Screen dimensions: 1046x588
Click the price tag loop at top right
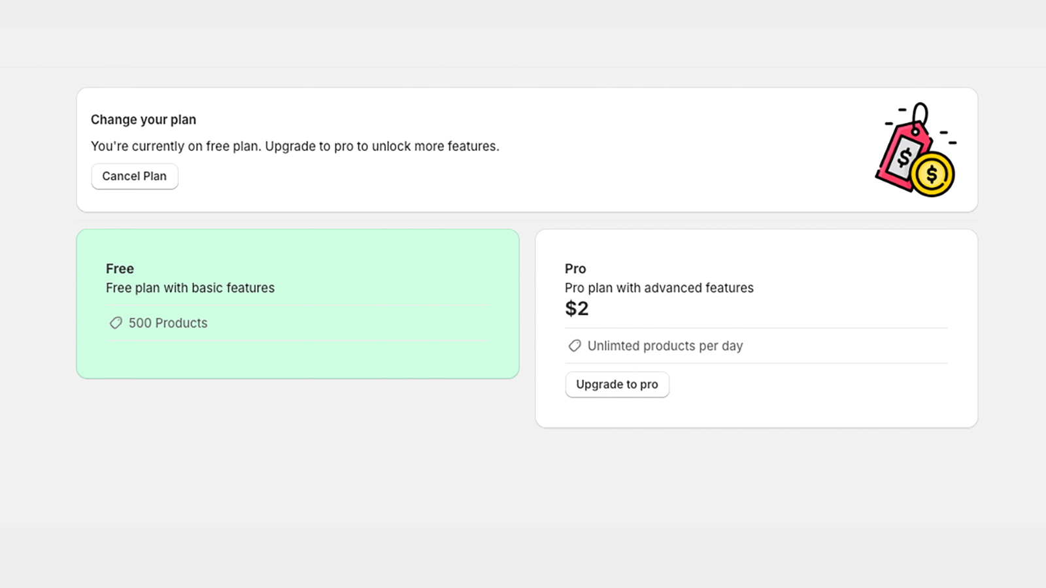coord(920,111)
